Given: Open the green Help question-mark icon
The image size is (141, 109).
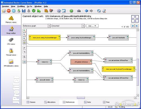Looking at the screenshot, I should pos(71,11).
